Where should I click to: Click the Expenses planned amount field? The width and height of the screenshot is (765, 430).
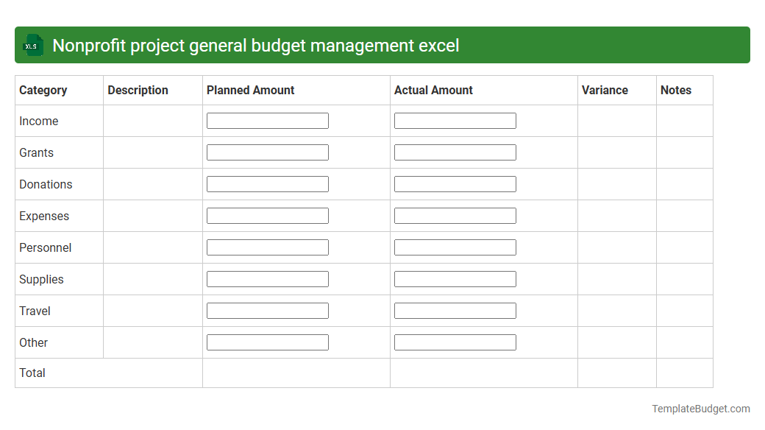[x=268, y=215]
